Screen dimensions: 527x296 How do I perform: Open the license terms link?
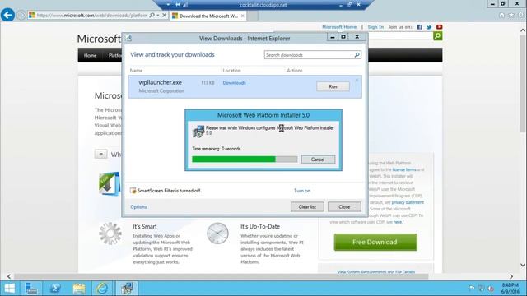pos(404,170)
